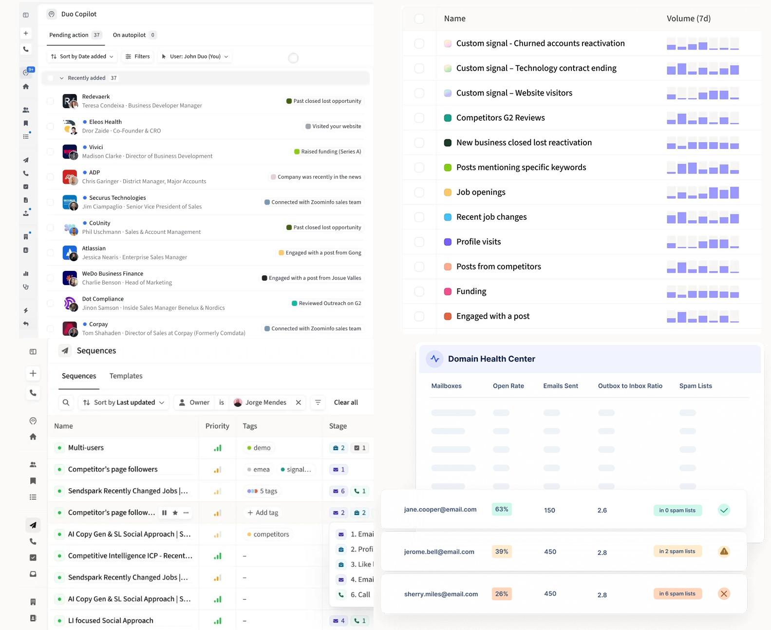Screen dimensions: 771x630
Task: Open the Sort by Last updated dropdown
Action: pos(124,402)
